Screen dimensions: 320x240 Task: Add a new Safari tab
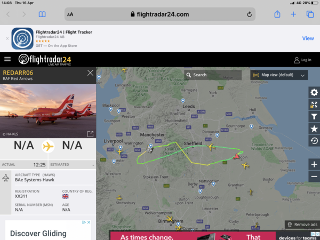pyautogui.click(x=293, y=14)
